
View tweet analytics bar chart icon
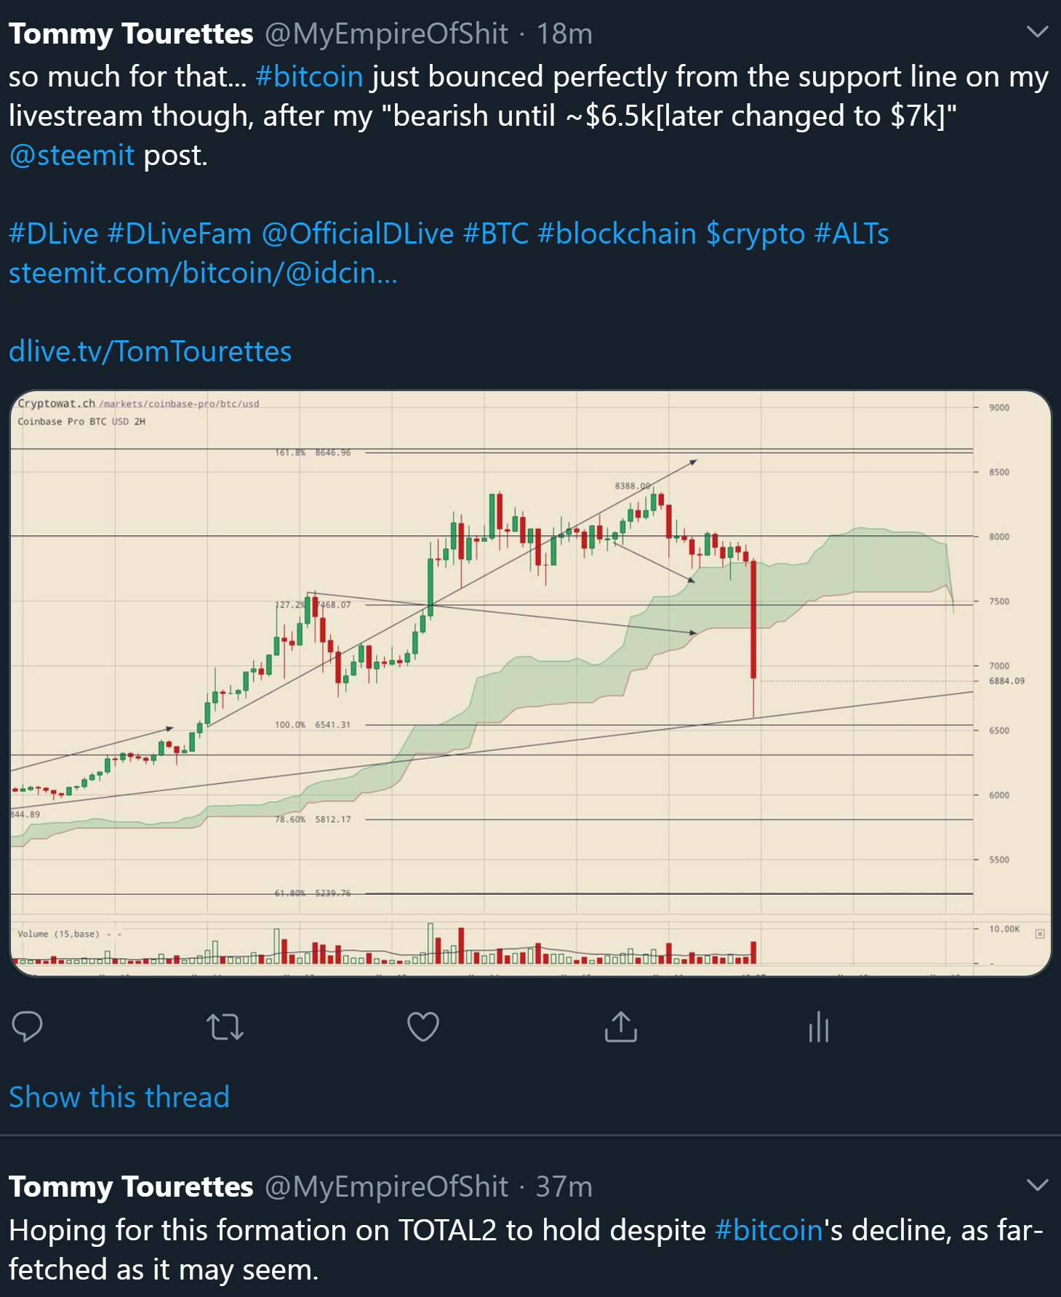click(x=819, y=1027)
